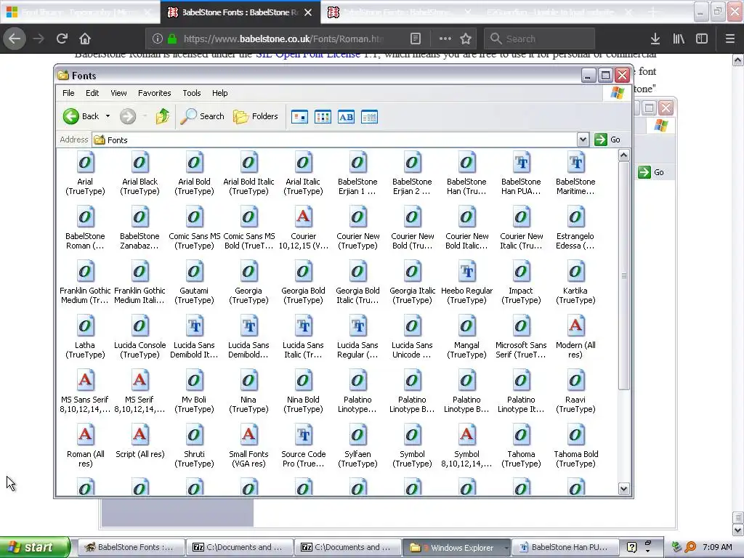Viewport: 744px width, 558px height.
Task: Open the View menu
Action: 118,93
